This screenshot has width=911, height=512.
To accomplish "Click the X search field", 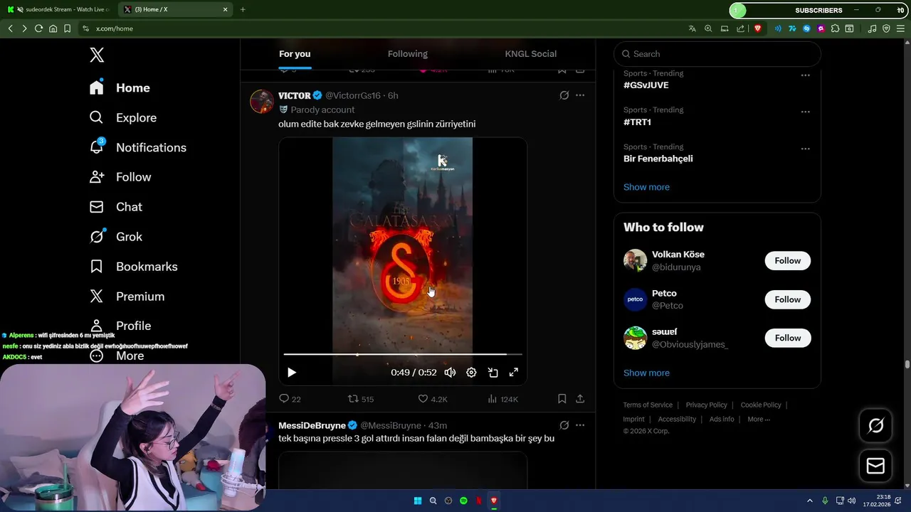I will click(717, 54).
